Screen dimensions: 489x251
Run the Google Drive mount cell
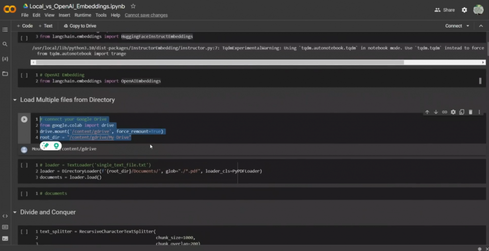(24, 119)
